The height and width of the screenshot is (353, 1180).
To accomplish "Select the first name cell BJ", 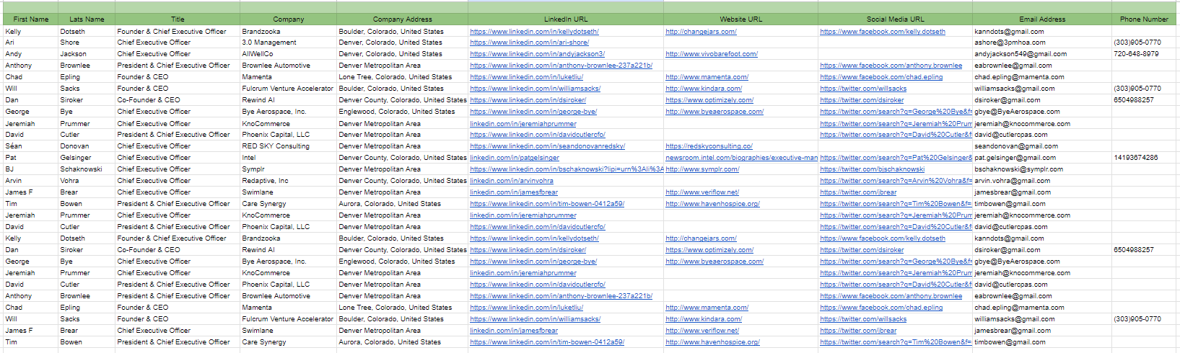I will click(x=31, y=169).
